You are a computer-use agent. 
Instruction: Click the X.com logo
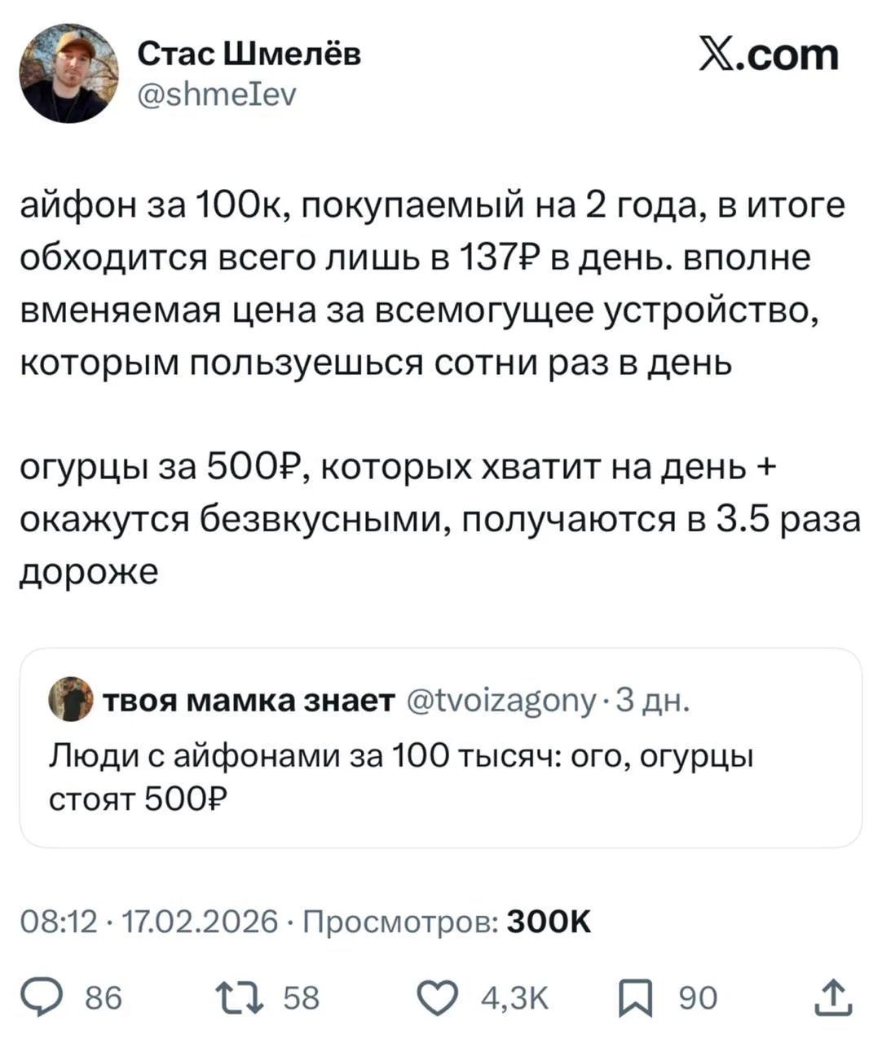(768, 55)
